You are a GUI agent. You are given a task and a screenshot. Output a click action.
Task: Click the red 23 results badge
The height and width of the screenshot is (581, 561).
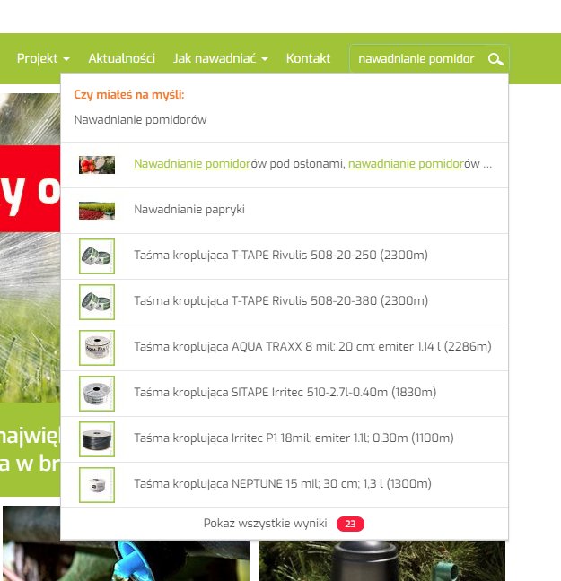pyautogui.click(x=350, y=524)
